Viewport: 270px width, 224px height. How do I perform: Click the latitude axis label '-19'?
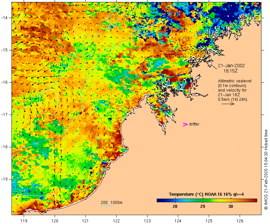pyautogui.click(x=4, y=179)
